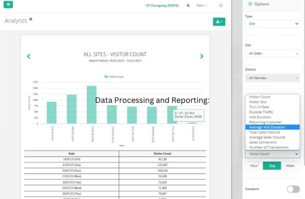Screen dimensions: 305x199
Task: Click the Options panel header icon
Action: coord(249,4)
